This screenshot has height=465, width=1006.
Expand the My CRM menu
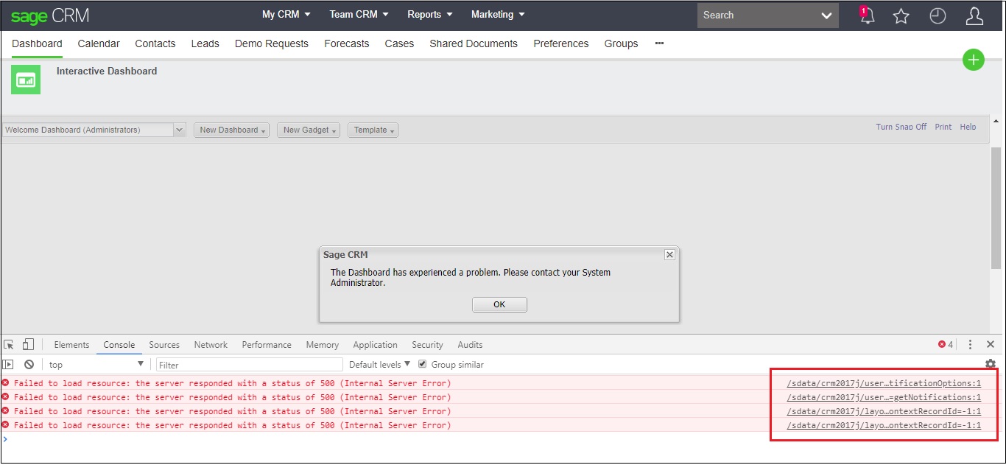(286, 15)
